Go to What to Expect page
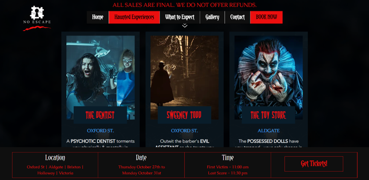This screenshot has height=180, width=369. 180,17
